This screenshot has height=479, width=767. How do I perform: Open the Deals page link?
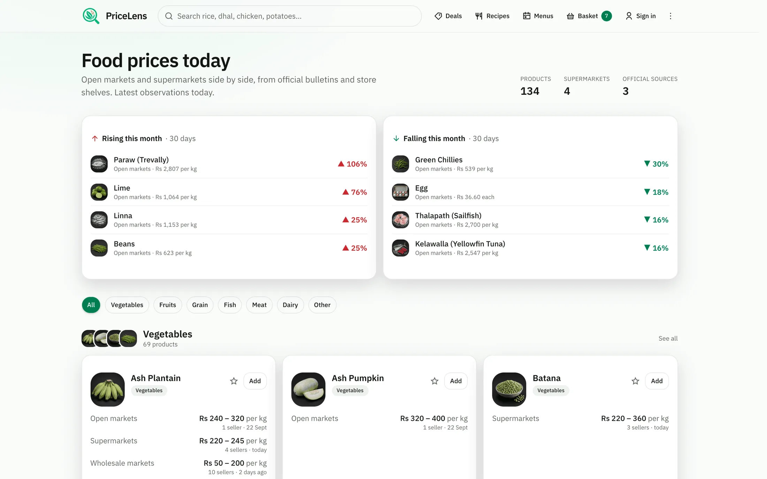(448, 16)
